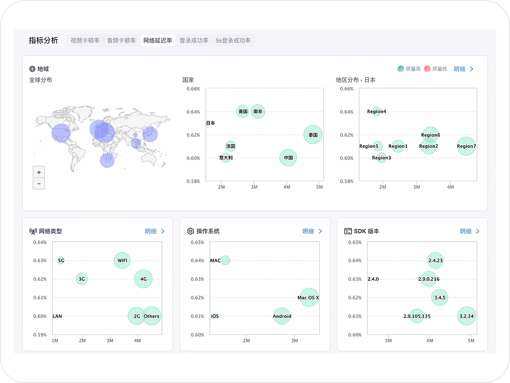The height and width of the screenshot is (383, 510).
Task: Click the southern Africa map bubble
Action: [107, 160]
